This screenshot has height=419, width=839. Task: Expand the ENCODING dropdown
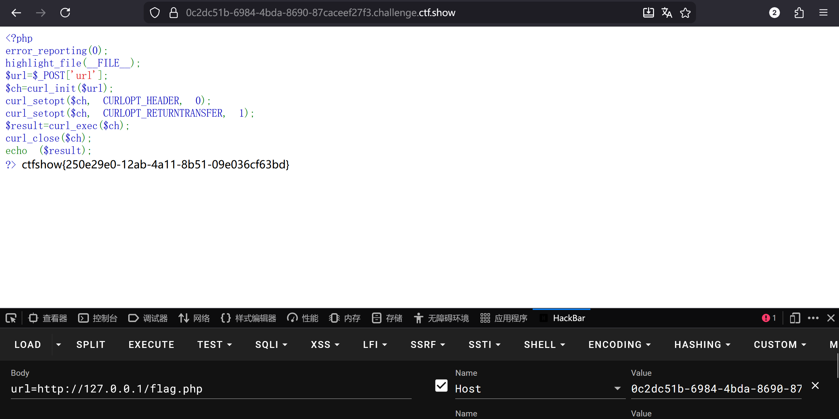(619, 345)
